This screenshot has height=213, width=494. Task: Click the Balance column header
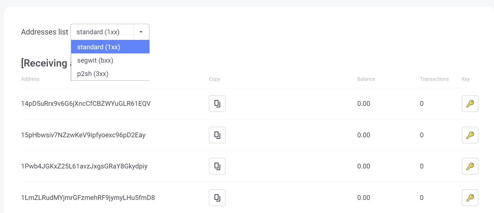tap(366, 79)
